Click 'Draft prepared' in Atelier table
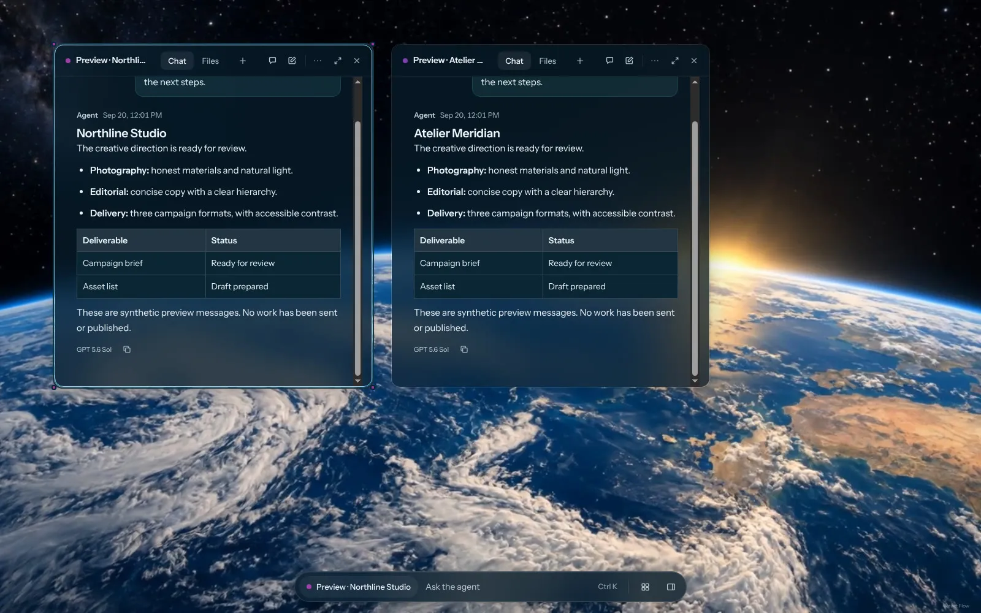The image size is (981, 613). (x=577, y=286)
